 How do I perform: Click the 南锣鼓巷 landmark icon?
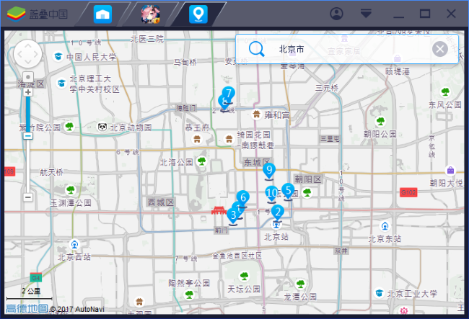pos(229,139)
